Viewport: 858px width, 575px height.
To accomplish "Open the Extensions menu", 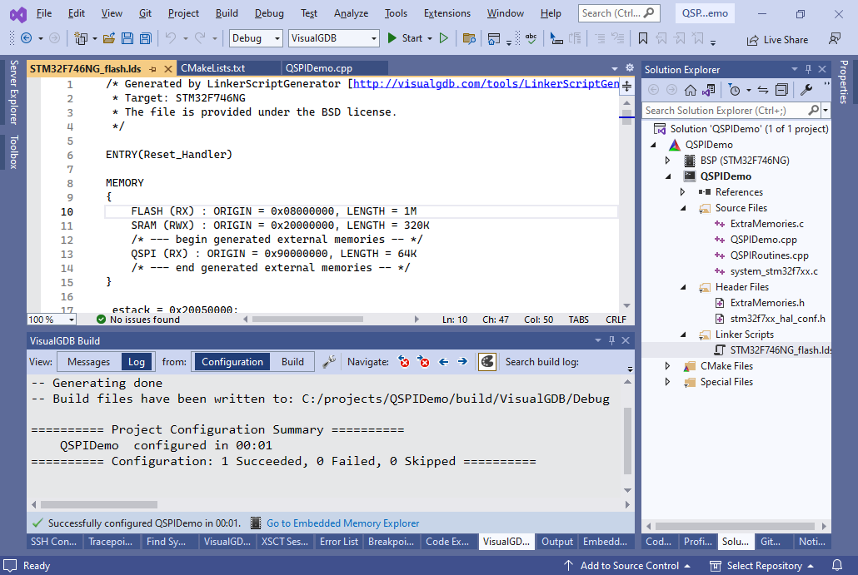I will coord(447,13).
